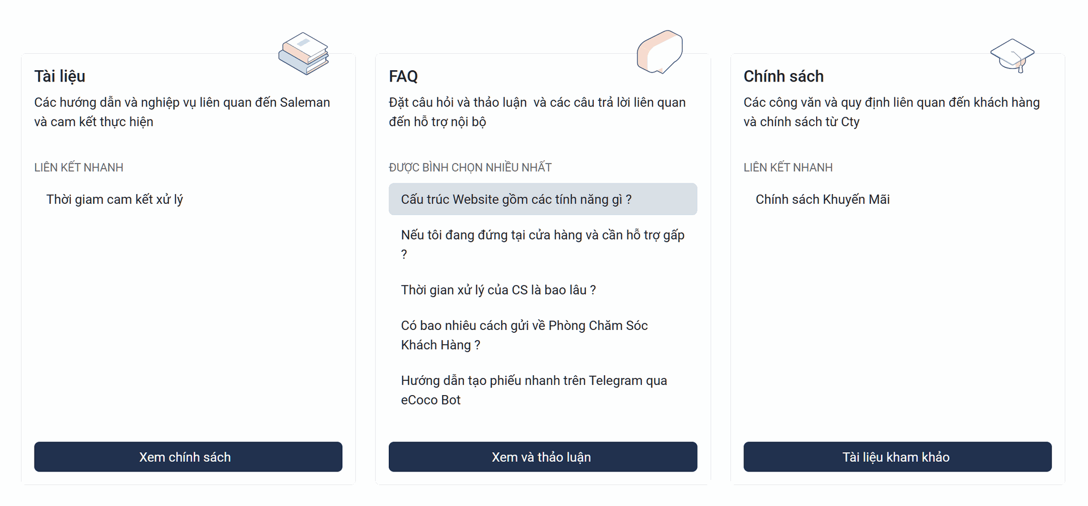Open question about urgent support at the store
Image resolution: width=1088 pixels, height=506 pixels.
(543, 245)
